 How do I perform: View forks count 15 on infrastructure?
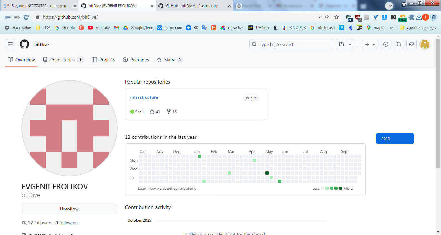172,112
